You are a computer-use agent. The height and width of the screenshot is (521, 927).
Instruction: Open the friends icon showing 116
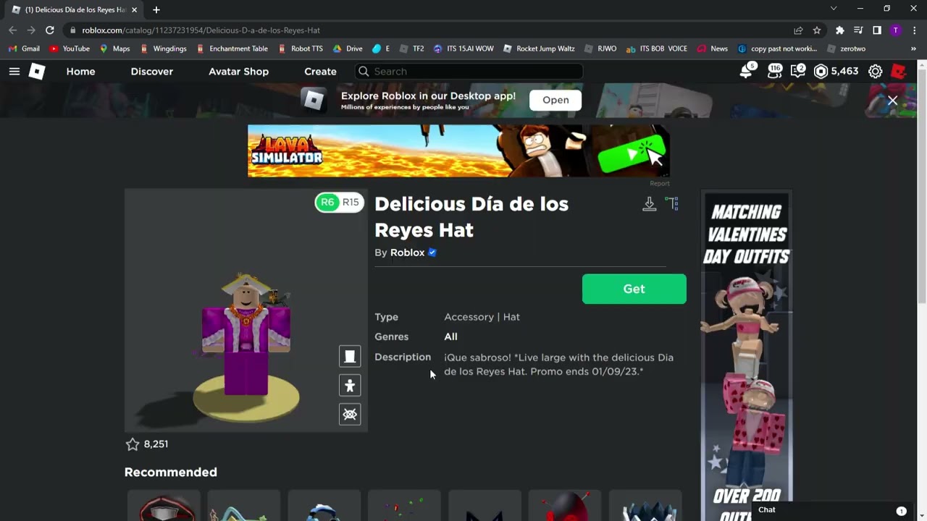(x=774, y=71)
